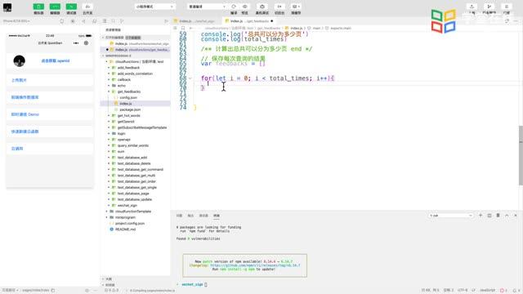The image size is (523, 294).
Task: Click the record stop icon in simulator bar
Action: click(73, 21)
